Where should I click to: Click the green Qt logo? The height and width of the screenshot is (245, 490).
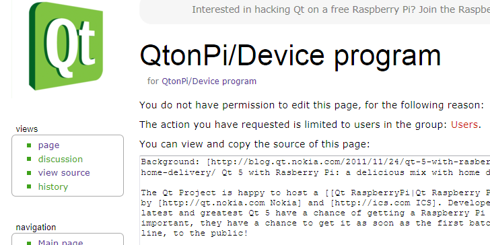66,46
